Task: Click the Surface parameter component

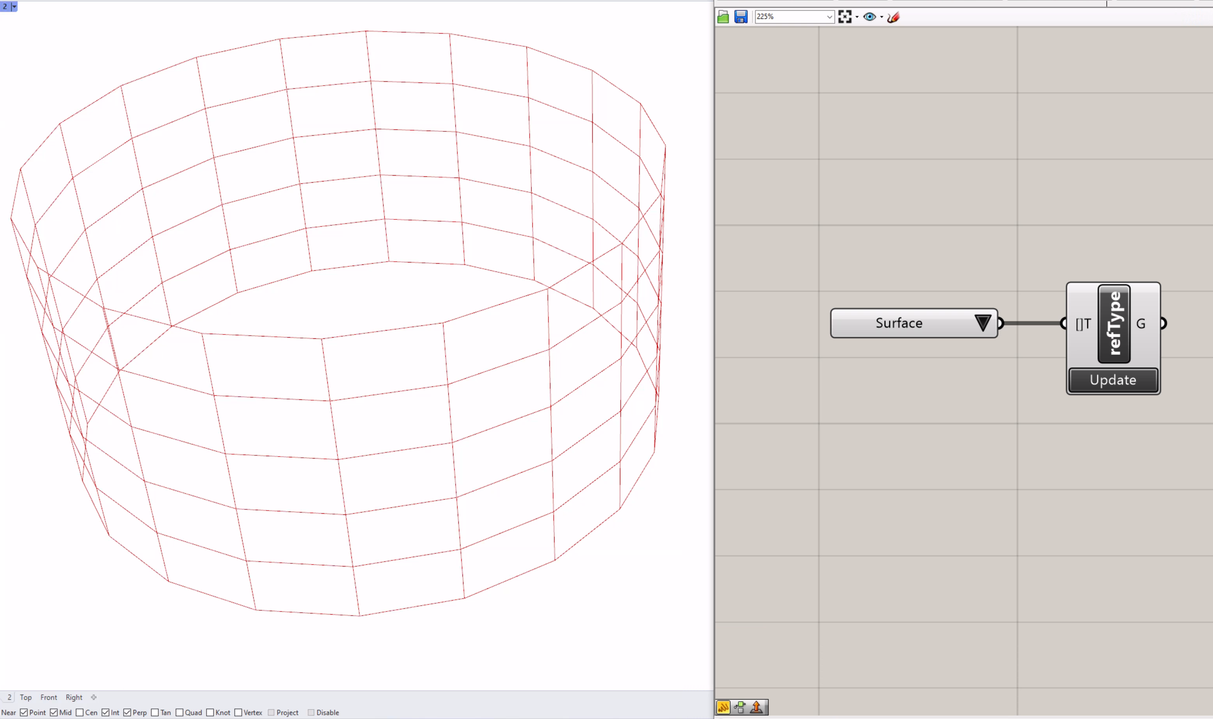Action: pos(899,323)
